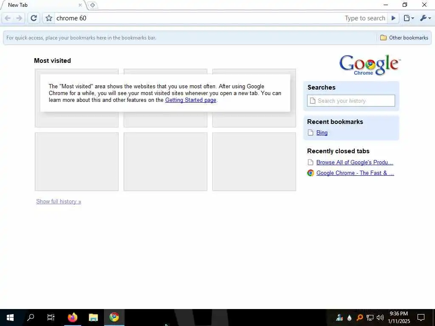Click the taskbar clock showing 9:36 PM
Image resolution: width=435 pixels, height=326 pixels.
(398, 318)
